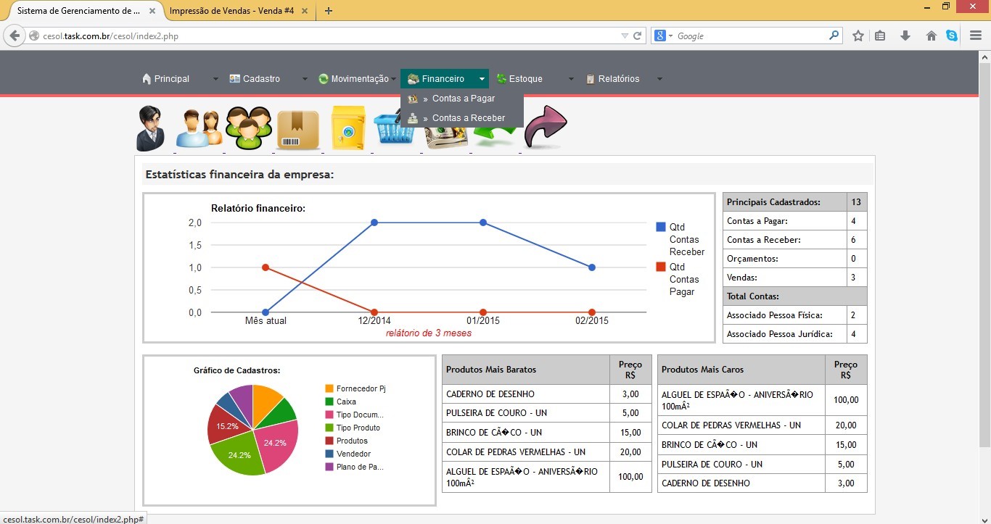Image resolution: width=991 pixels, height=524 pixels.
Task: Choose Contas a Receber menu entry
Action: tap(468, 117)
